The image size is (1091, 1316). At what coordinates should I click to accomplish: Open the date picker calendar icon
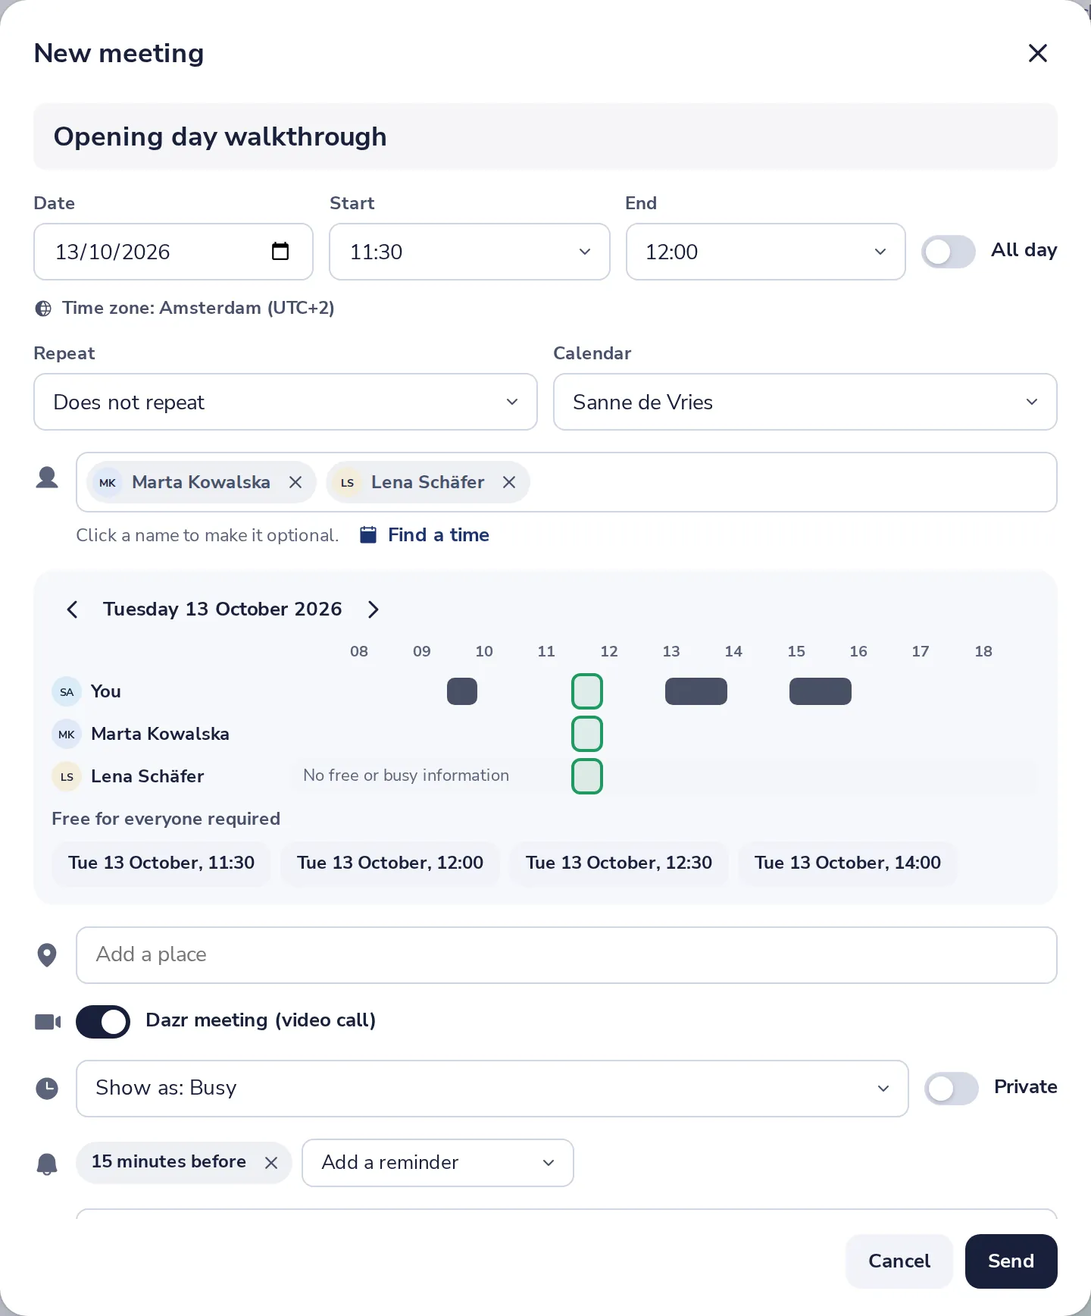[x=280, y=251]
